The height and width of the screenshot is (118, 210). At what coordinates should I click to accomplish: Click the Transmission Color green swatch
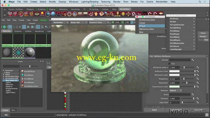pos(174,87)
